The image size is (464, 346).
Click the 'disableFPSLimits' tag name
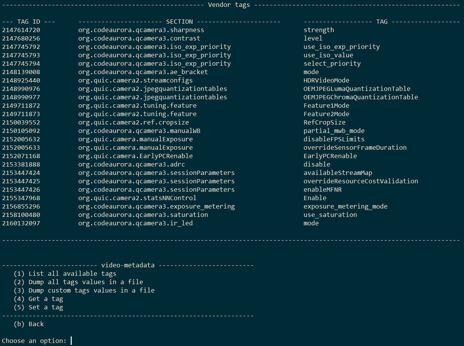334,139
